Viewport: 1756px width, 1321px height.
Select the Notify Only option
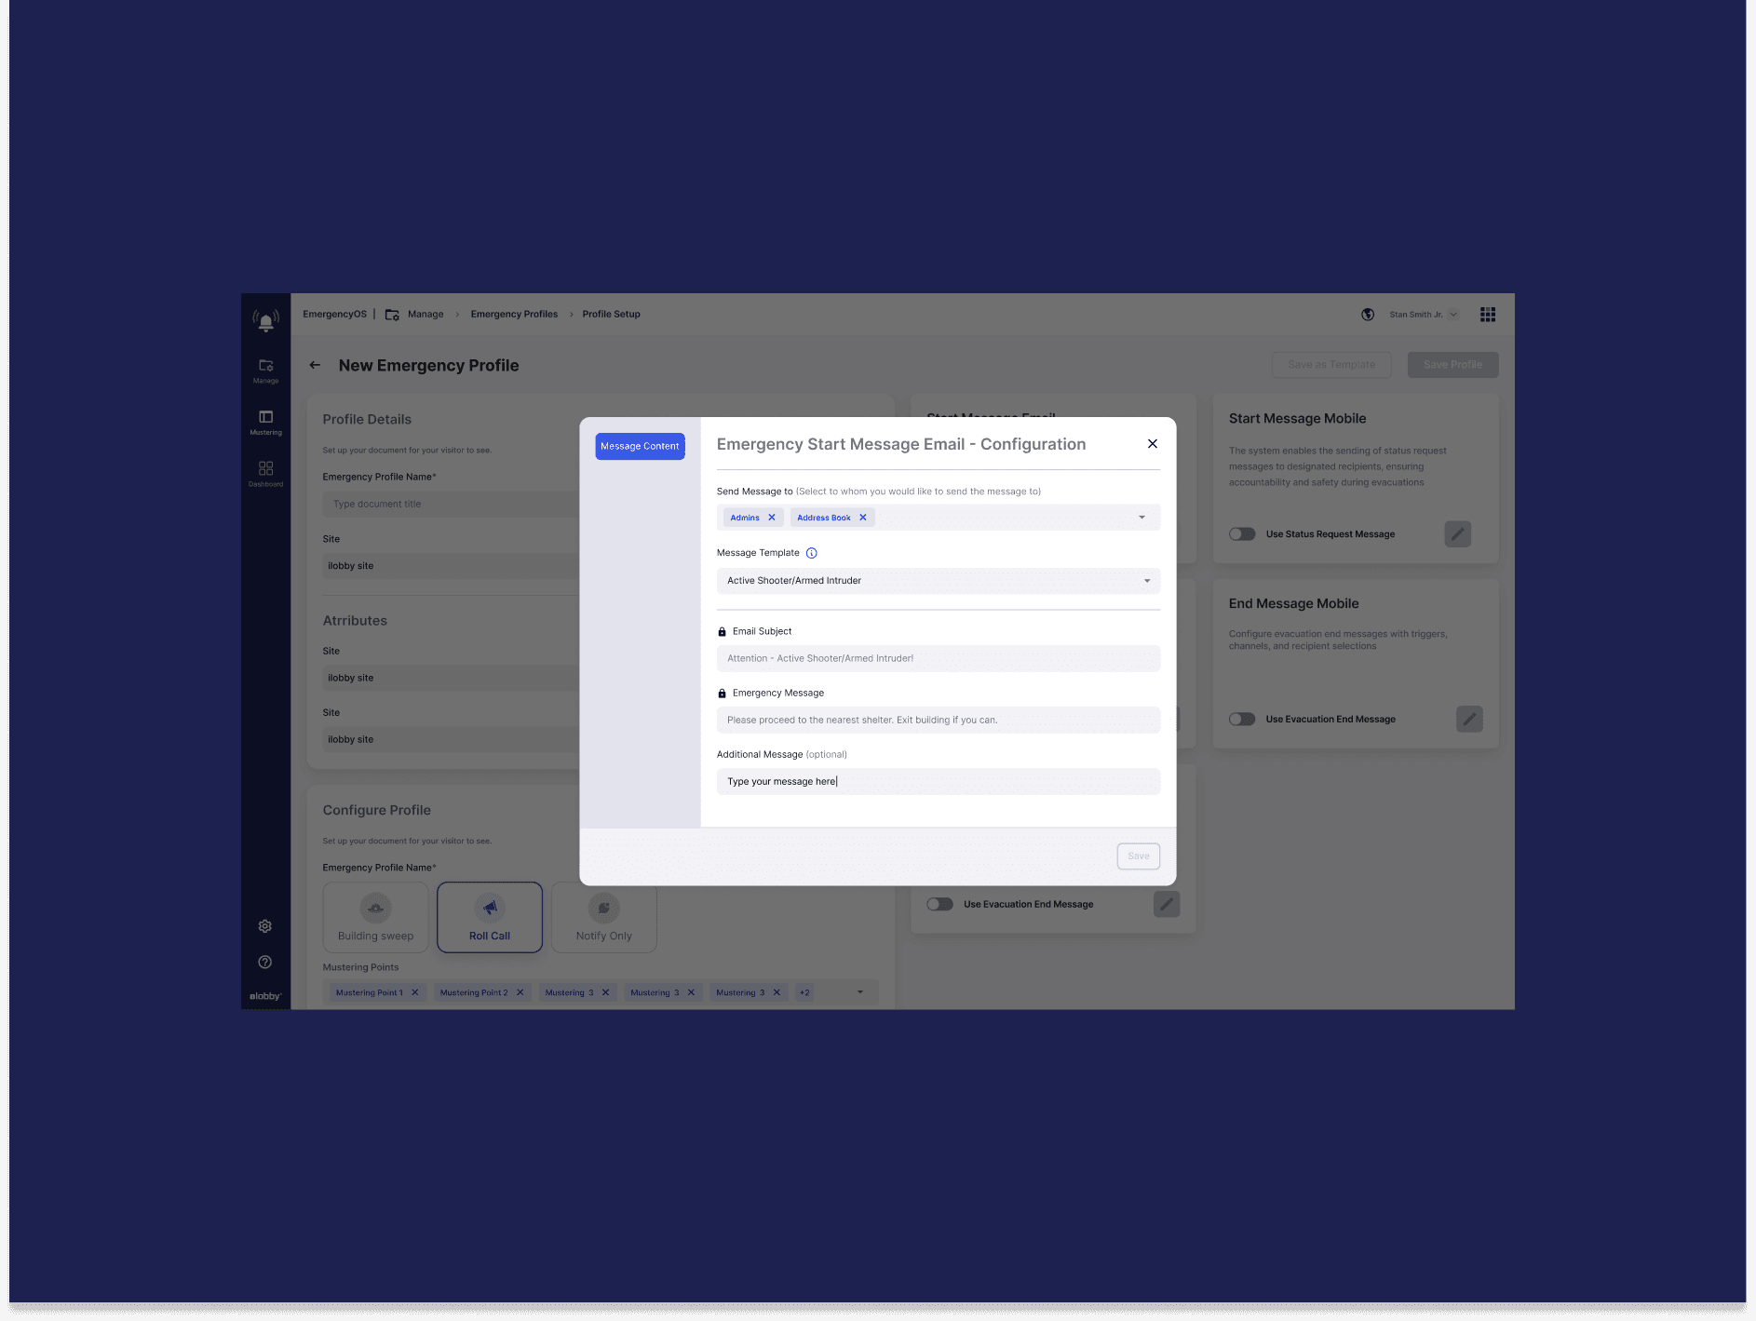tap(604, 918)
